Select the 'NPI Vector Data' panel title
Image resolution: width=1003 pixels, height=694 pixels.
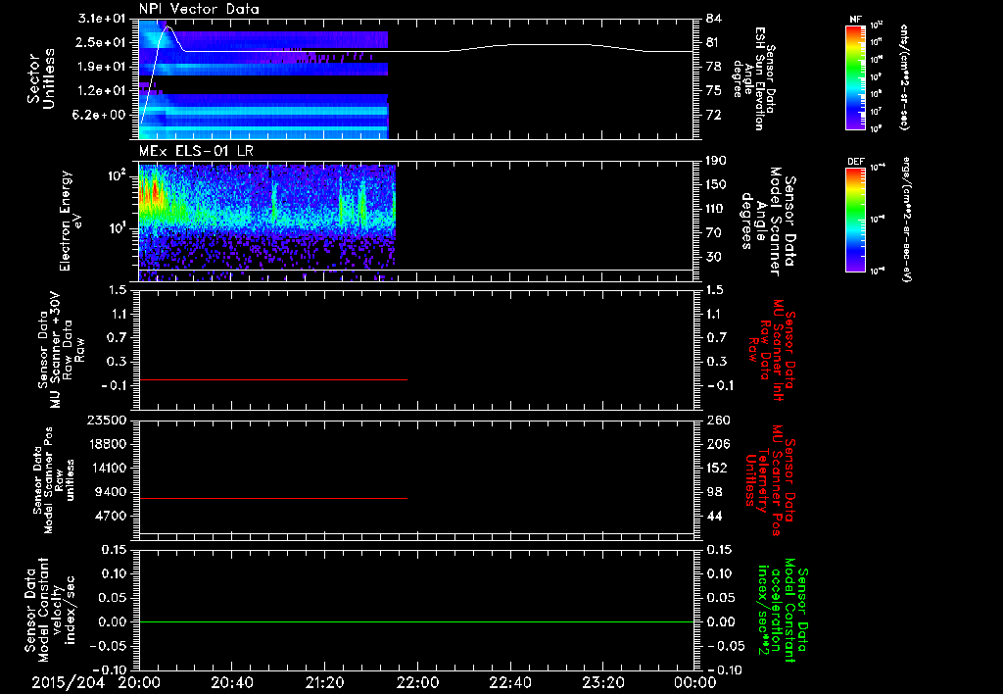(199, 9)
